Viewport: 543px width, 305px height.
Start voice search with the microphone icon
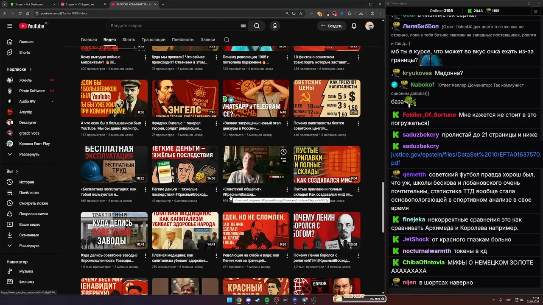coord(275,26)
